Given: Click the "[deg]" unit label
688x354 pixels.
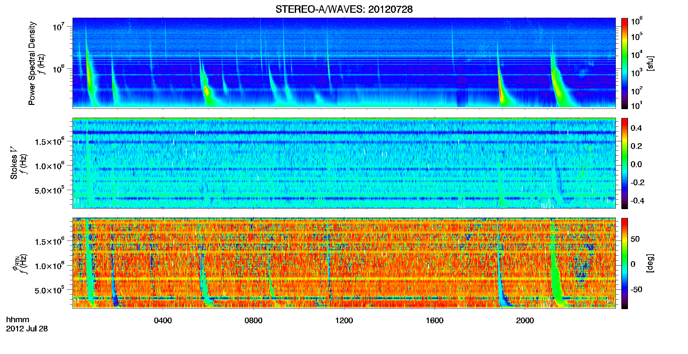Looking at the screenshot, I should coord(650,263).
